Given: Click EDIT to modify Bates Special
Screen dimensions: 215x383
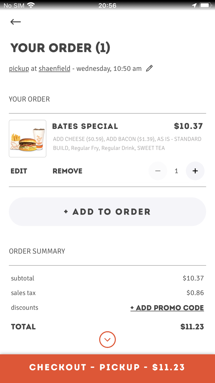Looking at the screenshot, I should (x=19, y=171).
